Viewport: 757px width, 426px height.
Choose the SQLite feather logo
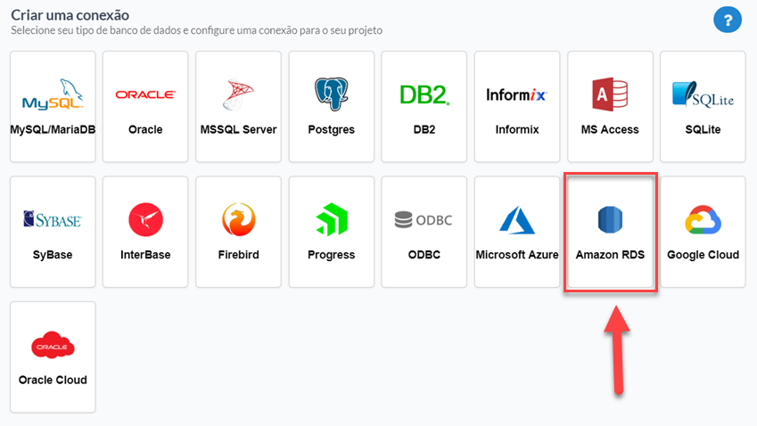(x=703, y=94)
